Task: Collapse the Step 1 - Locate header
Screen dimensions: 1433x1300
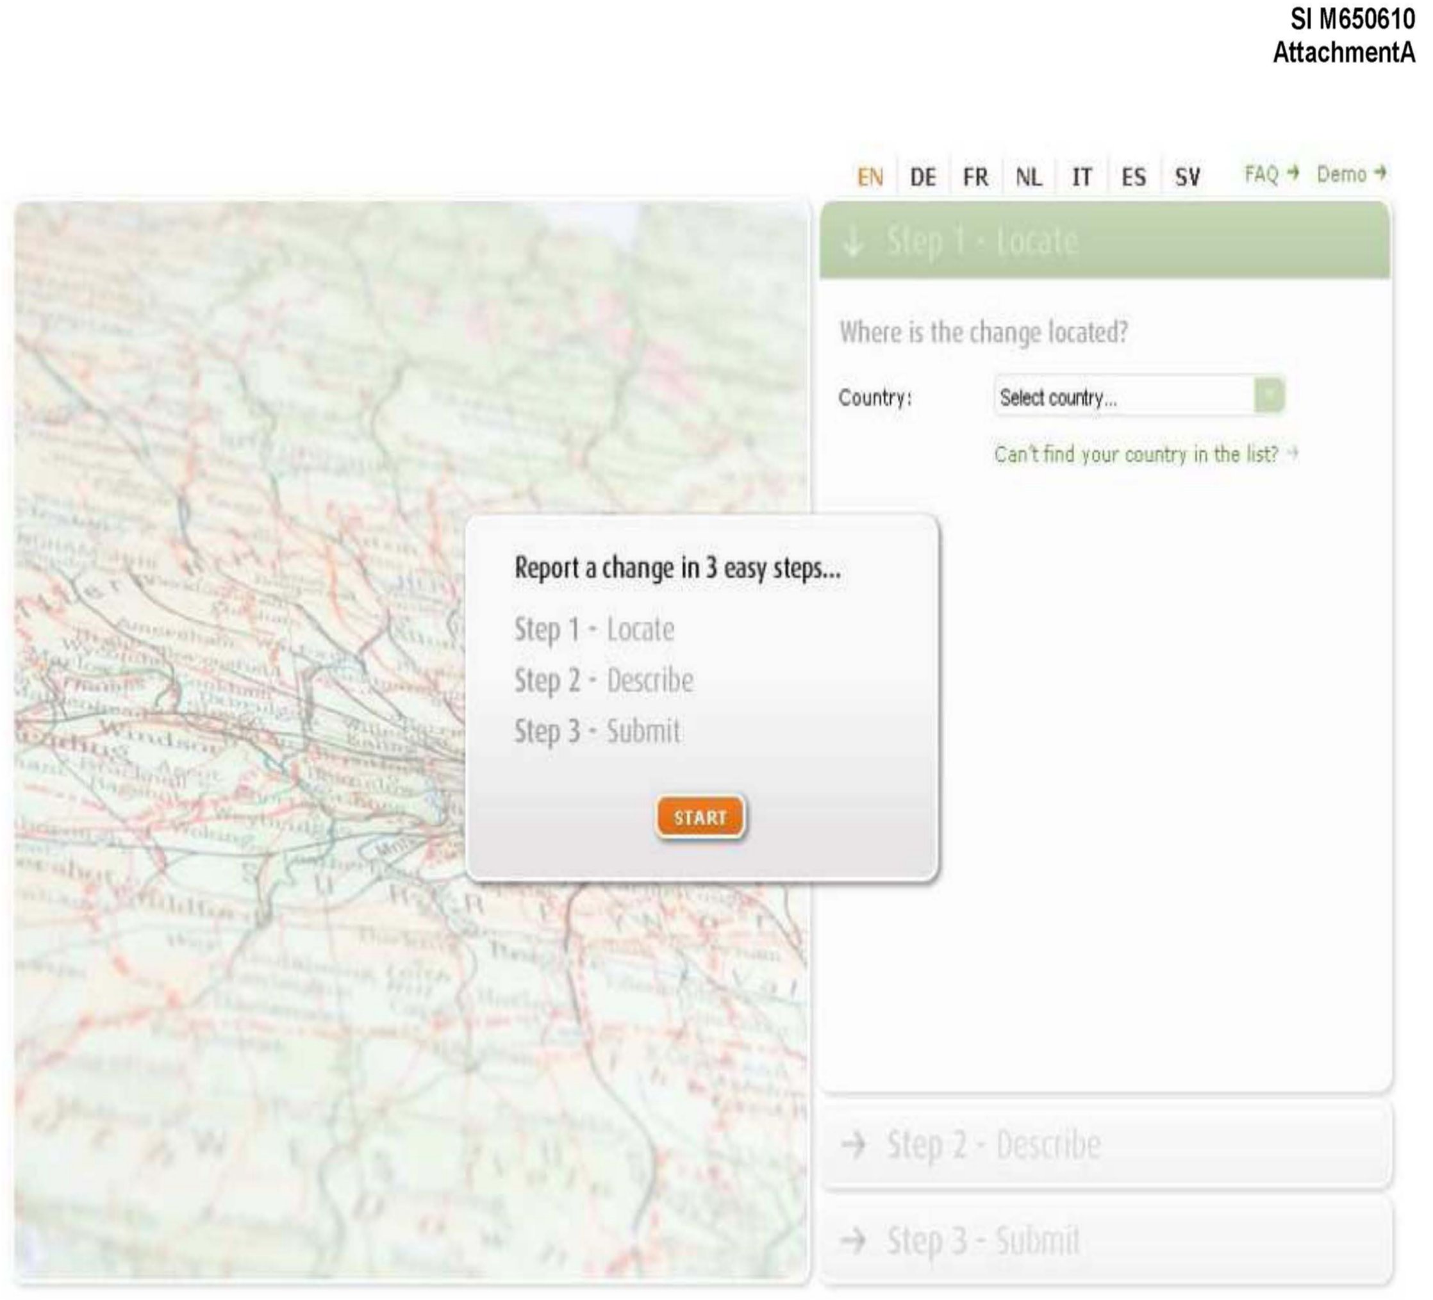Action: tap(1105, 241)
